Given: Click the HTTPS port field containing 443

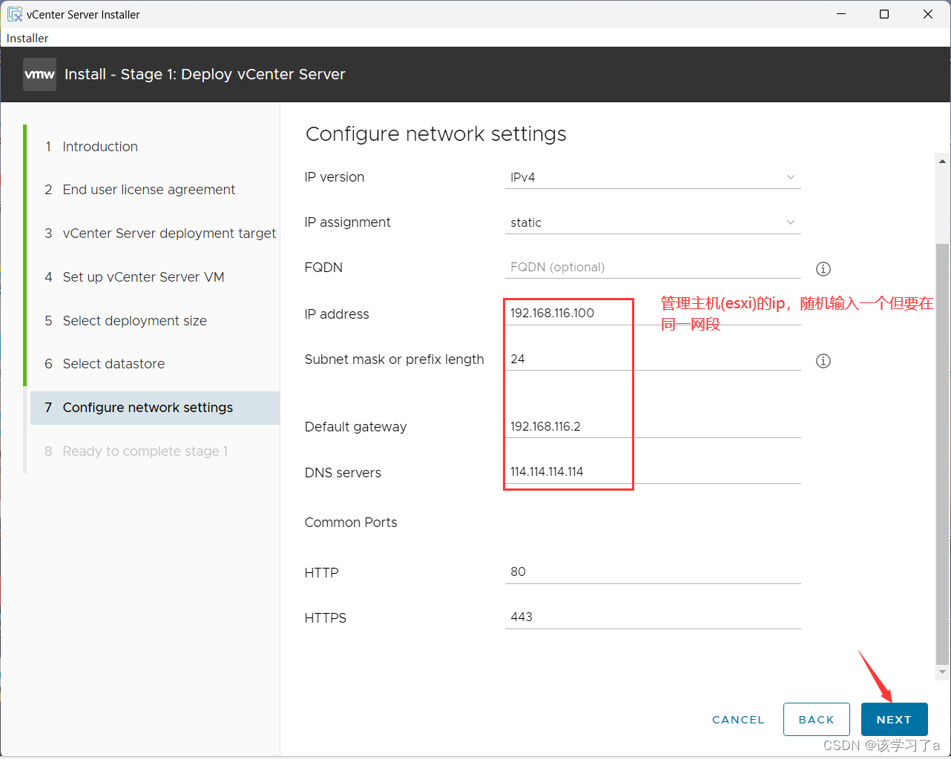Looking at the screenshot, I should tap(653, 617).
